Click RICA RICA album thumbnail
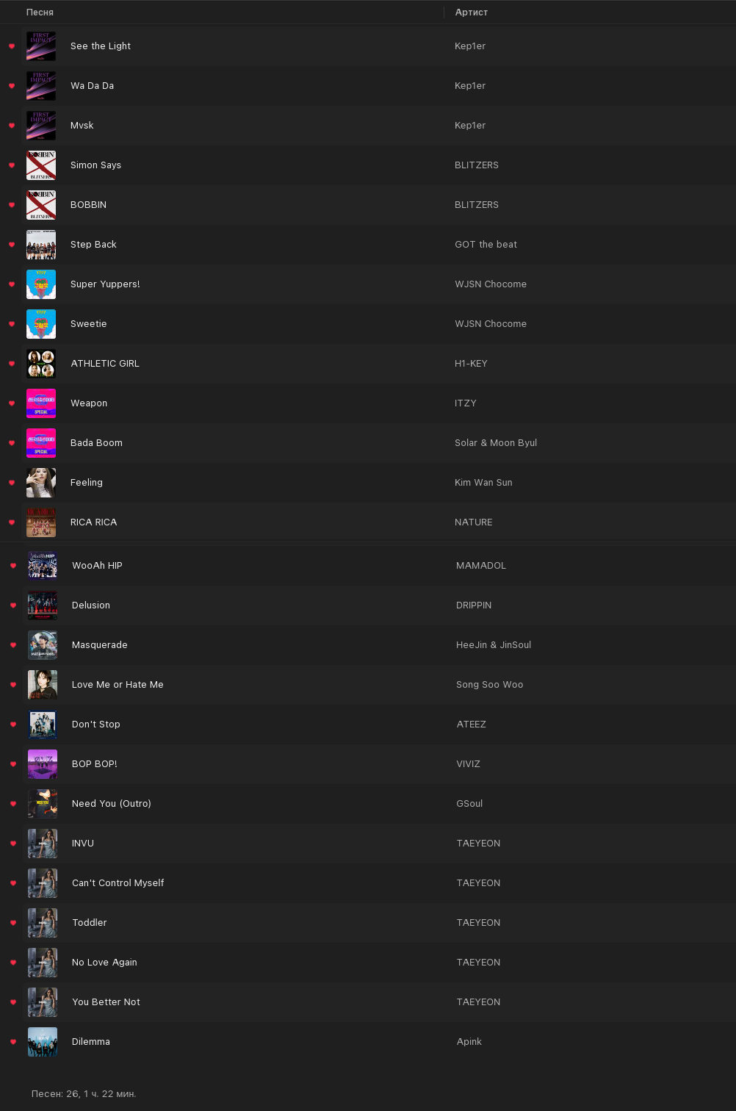The height and width of the screenshot is (1111, 736). 41,522
